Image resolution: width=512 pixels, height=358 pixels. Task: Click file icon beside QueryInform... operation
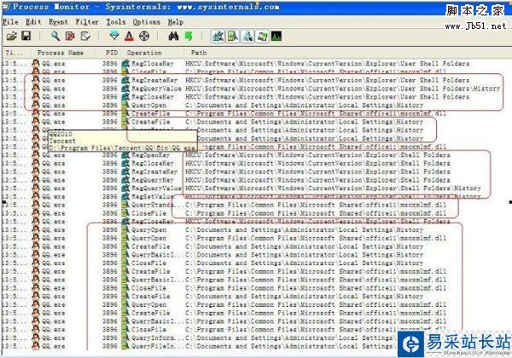coord(125,338)
